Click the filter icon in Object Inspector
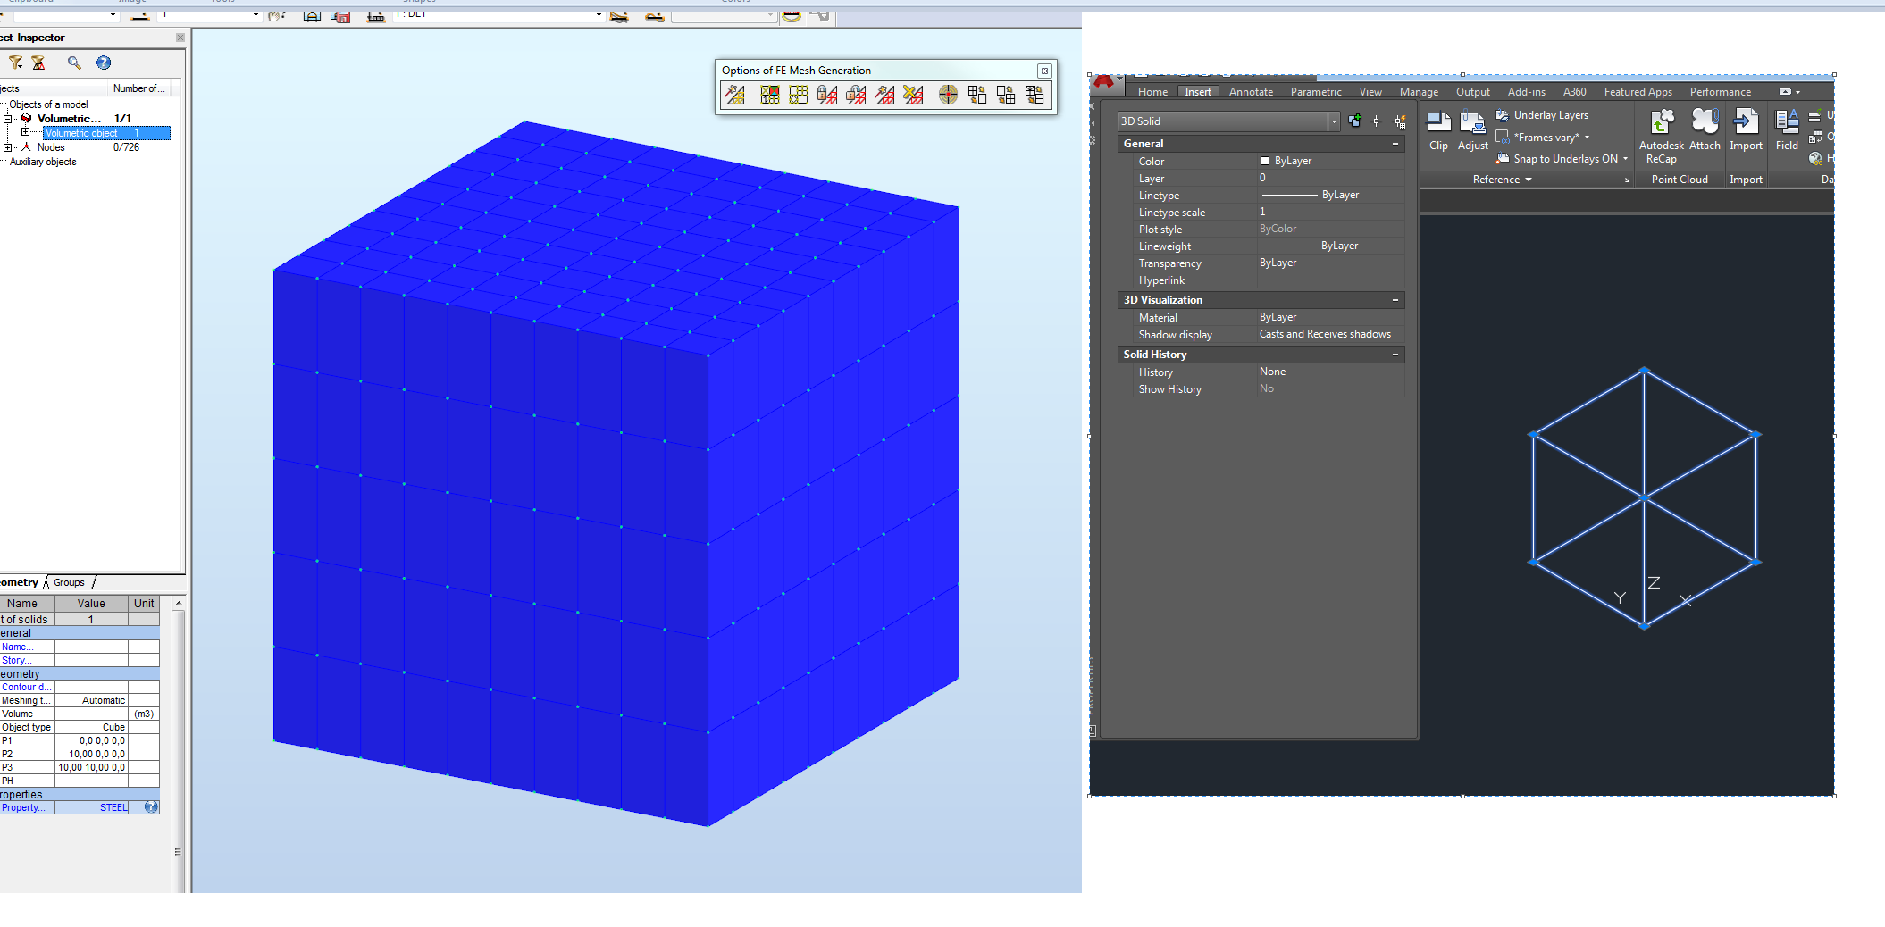This screenshot has height=927, width=1885. [15, 63]
